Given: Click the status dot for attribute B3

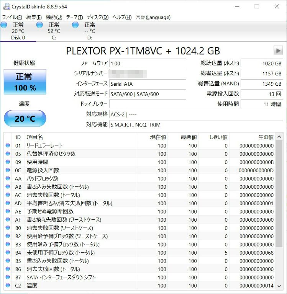Looking at the screenshot, I should click(8, 244).
